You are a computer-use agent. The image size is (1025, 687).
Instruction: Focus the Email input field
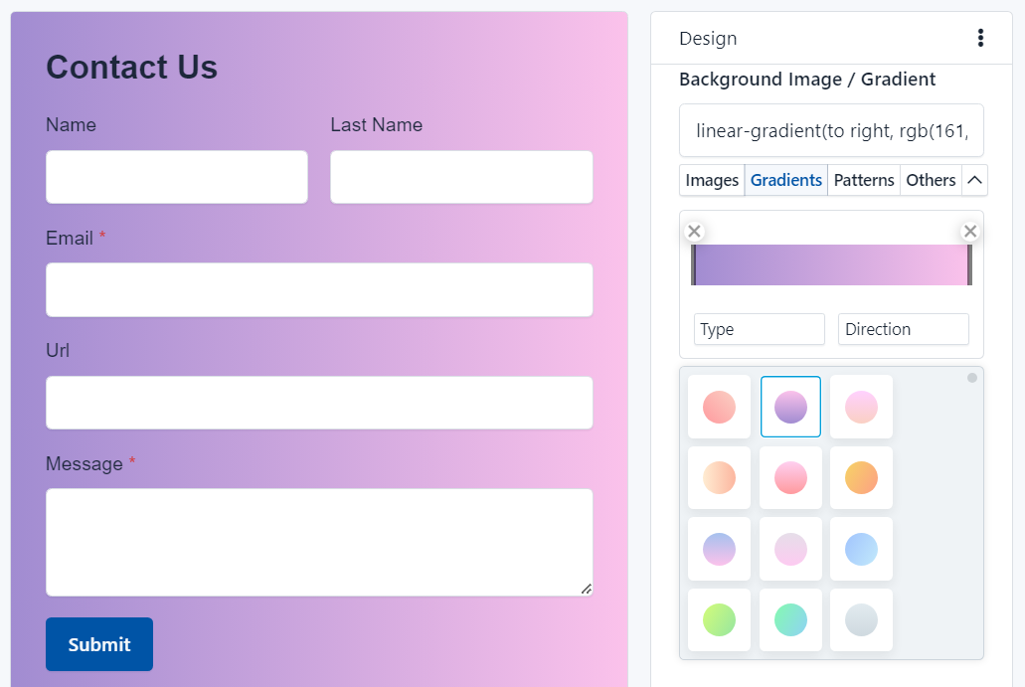[319, 290]
